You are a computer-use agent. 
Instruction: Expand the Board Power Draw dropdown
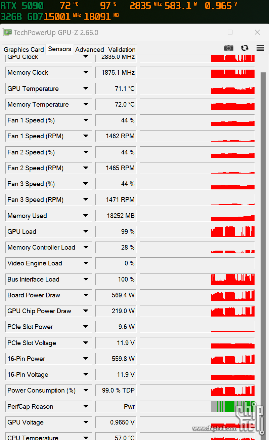(86, 295)
